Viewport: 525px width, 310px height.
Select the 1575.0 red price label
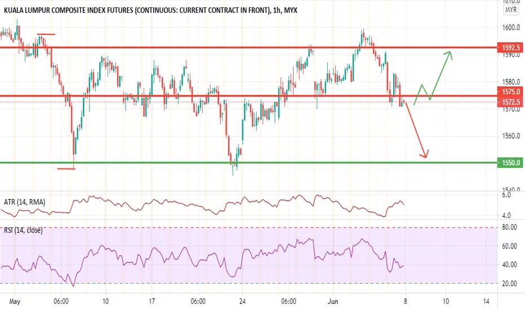point(510,91)
